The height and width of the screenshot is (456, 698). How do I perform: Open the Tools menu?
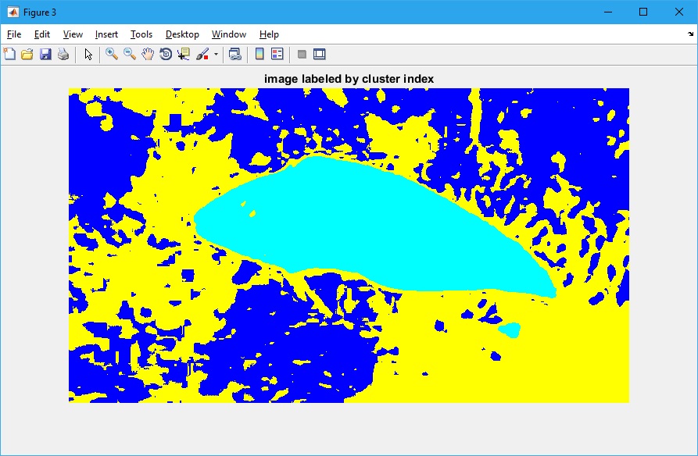(x=141, y=34)
